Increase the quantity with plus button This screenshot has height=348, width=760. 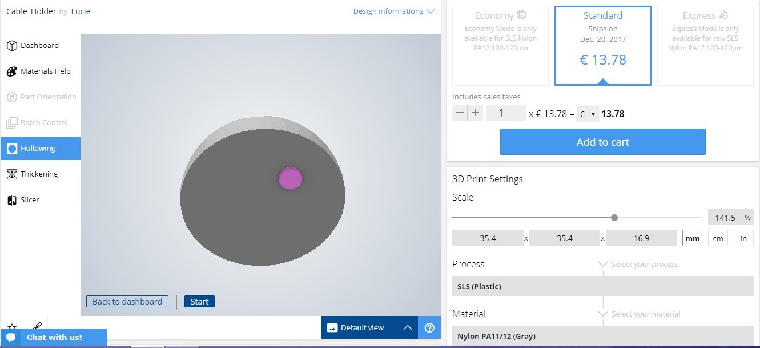click(475, 113)
